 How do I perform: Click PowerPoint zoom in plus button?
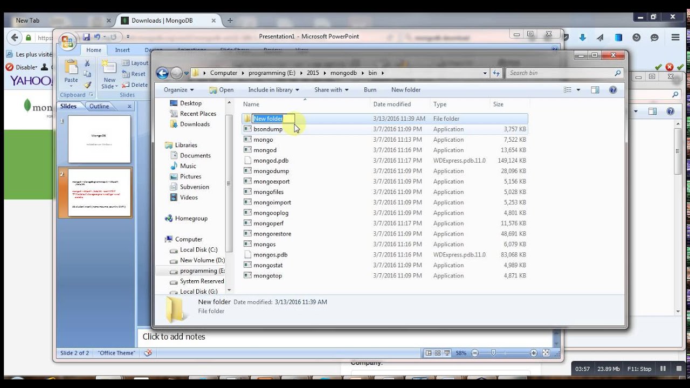point(534,353)
